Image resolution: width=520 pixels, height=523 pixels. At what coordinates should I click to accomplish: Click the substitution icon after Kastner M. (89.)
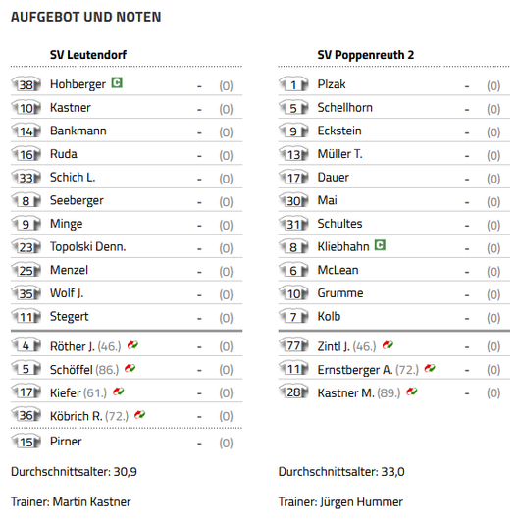pos(412,392)
